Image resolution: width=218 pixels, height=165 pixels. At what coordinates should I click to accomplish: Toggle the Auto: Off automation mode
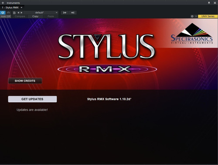pos(6,17)
